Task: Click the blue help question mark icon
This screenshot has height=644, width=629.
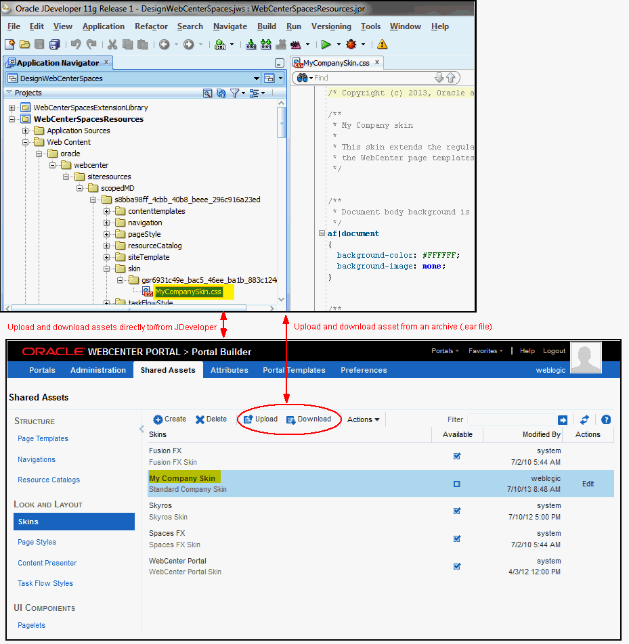Action: pos(606,419)
